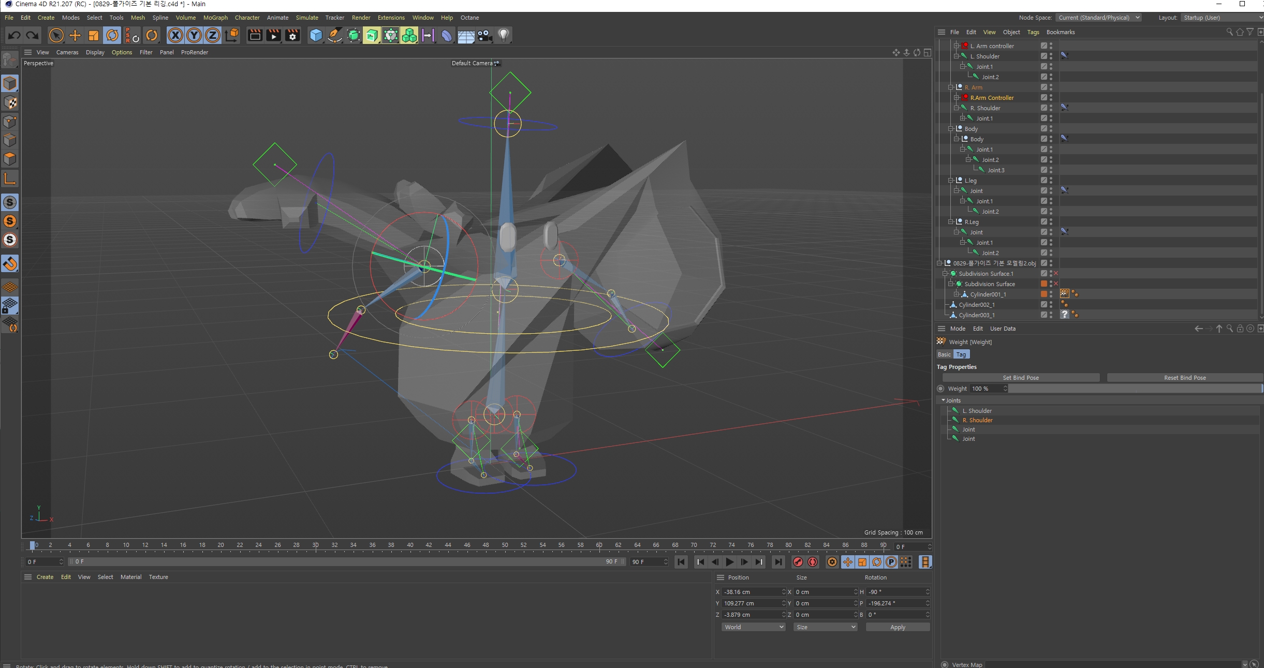Select the Live Selection tool
The image size is (1264, 668).
point(56,35)
